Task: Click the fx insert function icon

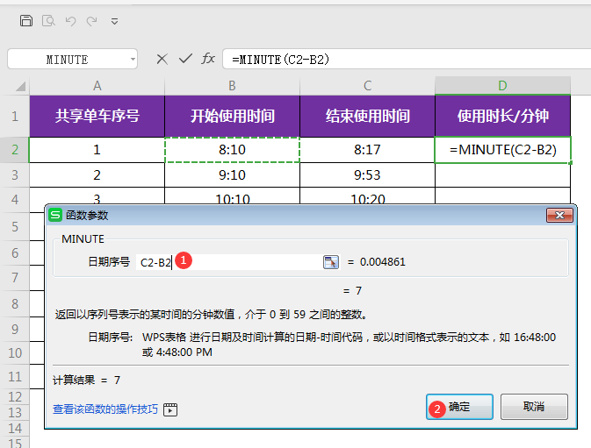Action: click(x=208, y=59)
